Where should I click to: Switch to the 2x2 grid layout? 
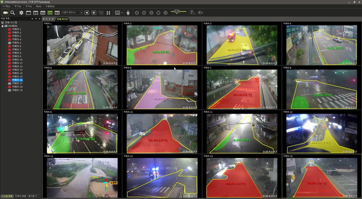36,13
